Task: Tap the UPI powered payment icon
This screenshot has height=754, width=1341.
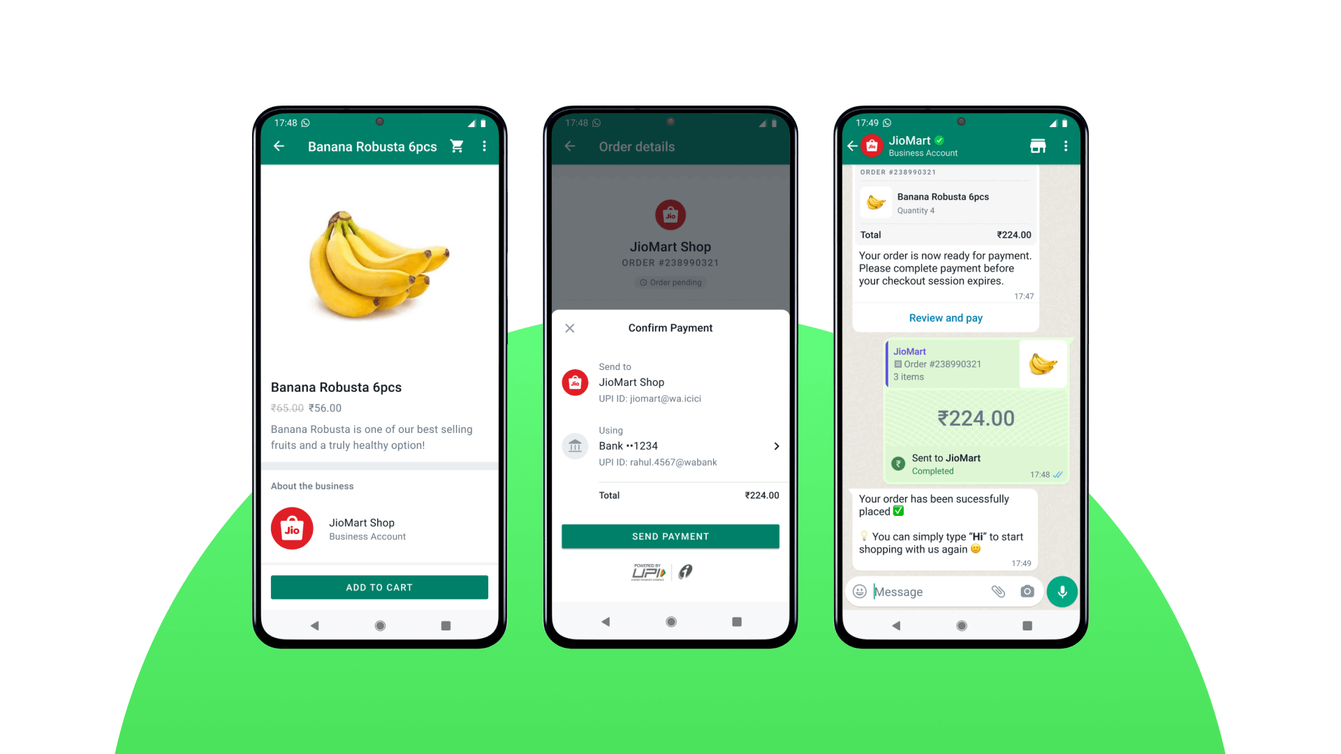Action: [647, 572]
